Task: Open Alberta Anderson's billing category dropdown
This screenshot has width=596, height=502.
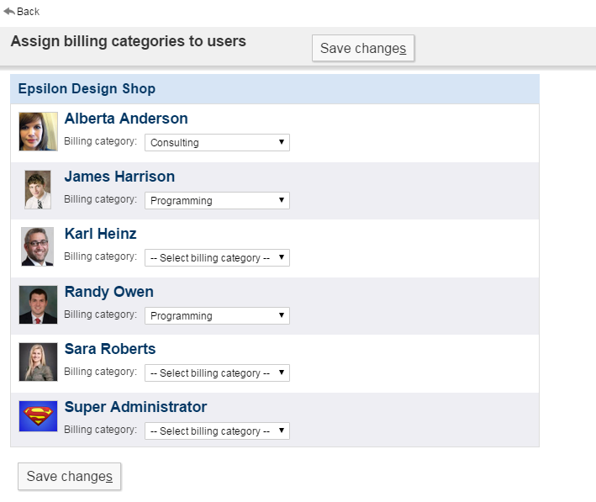Action: click(x=217, y=143)
